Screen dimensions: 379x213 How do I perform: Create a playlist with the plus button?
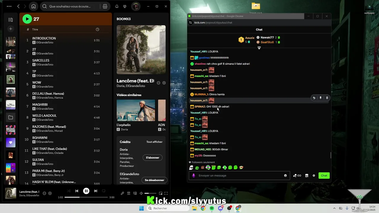pos(11,29)
